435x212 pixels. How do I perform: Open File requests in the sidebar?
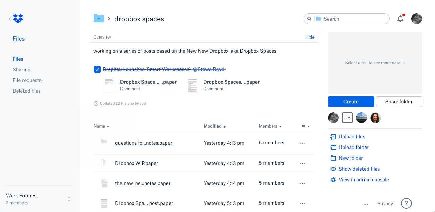click(x=27, y=80)
